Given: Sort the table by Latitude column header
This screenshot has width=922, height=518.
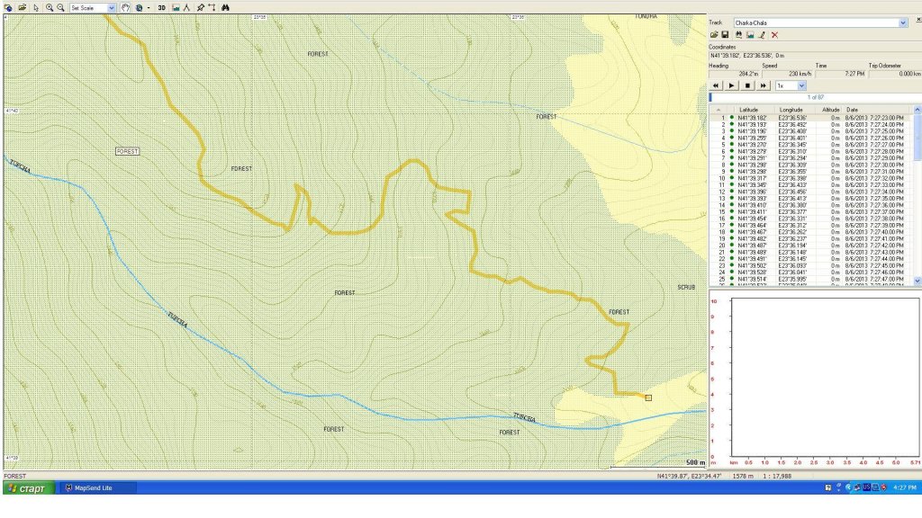Looking at the screenshot, I should point(749,110).
